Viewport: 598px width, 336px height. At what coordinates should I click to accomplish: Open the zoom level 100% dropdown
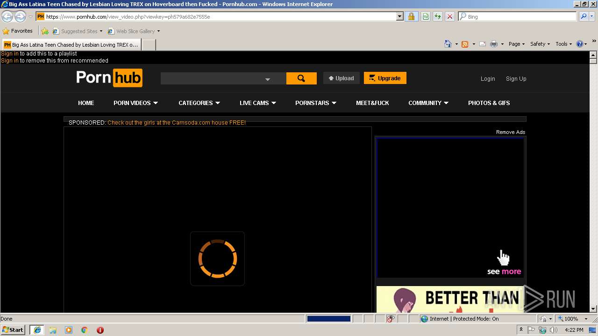coord(586,319)
